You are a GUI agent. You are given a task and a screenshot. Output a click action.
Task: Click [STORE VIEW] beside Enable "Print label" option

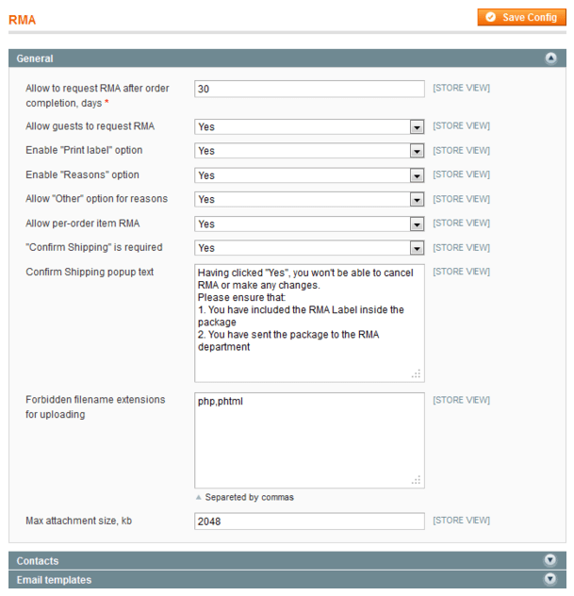461,151
